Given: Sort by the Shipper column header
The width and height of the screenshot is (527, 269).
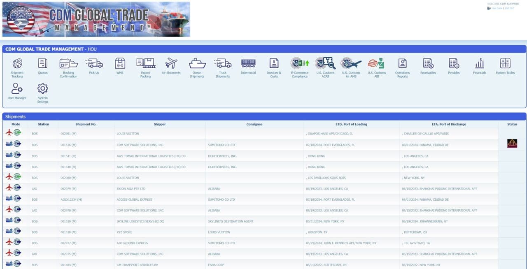Looking at the screenshot, I should 160,124.
